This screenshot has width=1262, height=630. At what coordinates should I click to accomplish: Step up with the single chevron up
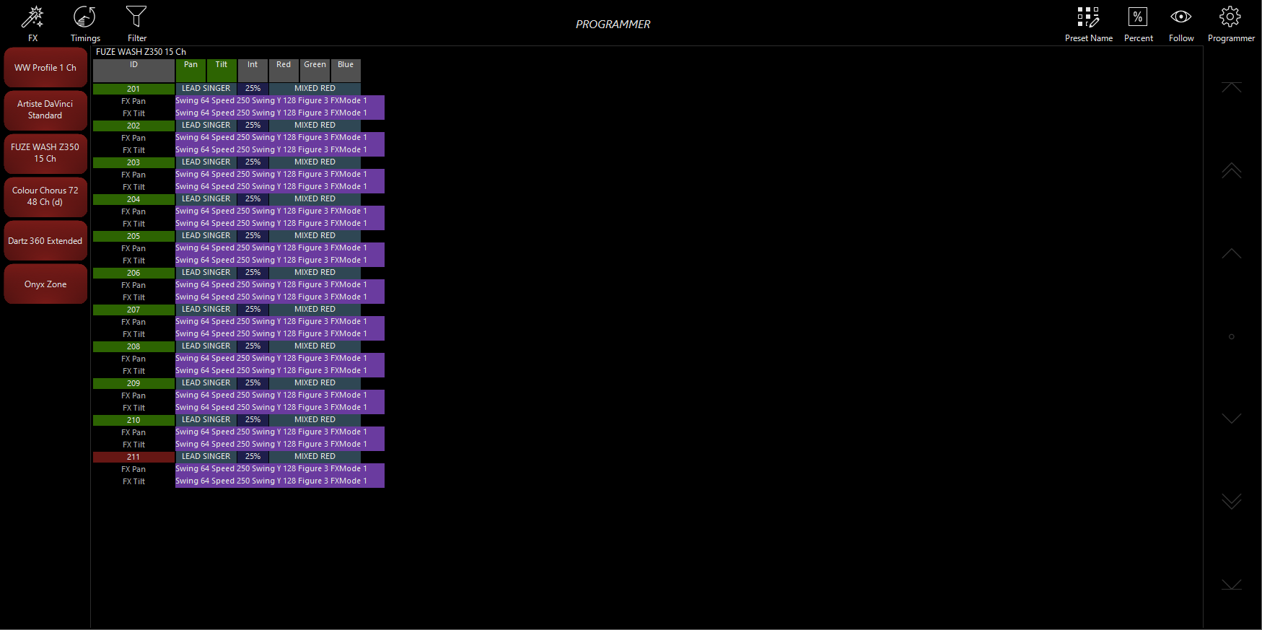1232,253
